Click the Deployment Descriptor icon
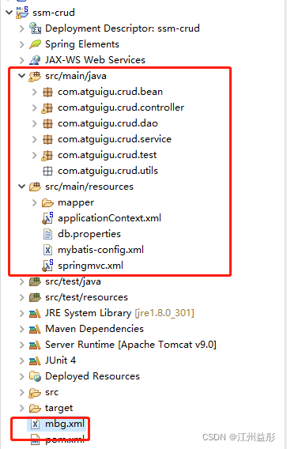 click(x=36, y=28)
